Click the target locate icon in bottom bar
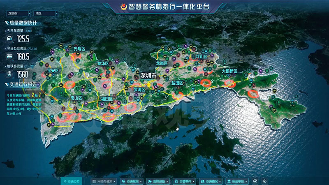This screenshot has height=185, width=329. (265, 181)
